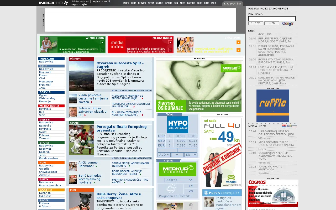Image resolution: width=336 pixels, height=210 pixels.
Task: Open the KN currency dropdown
Action: (191, 155)
